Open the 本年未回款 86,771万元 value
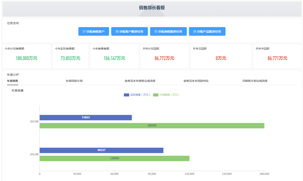This screenshot has height=181, width=303. pyautogui.click(x=277, y=59)
